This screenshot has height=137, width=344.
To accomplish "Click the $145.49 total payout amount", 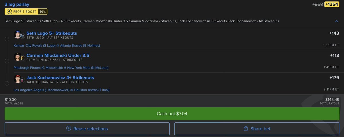I will coord(332,100).
